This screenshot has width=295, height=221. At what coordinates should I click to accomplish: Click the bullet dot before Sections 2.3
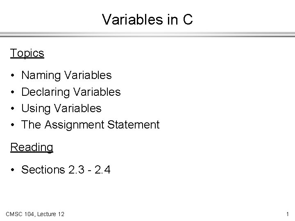tap(13, 170)
